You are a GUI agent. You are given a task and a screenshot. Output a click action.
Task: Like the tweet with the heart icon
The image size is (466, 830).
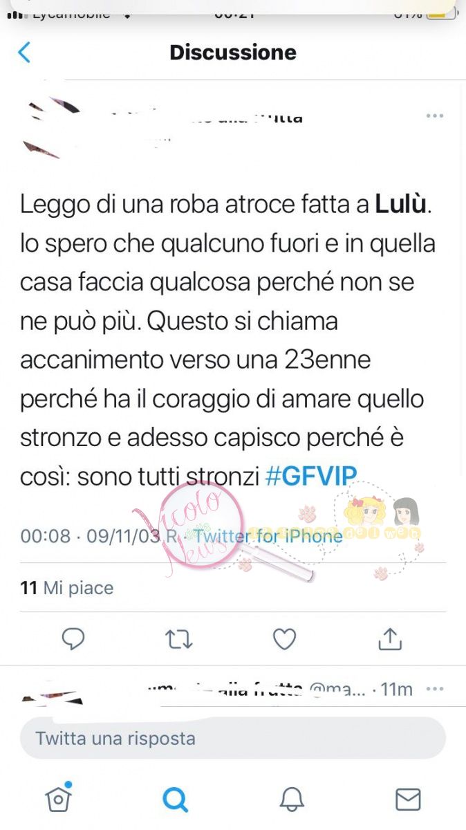[284, 639]
